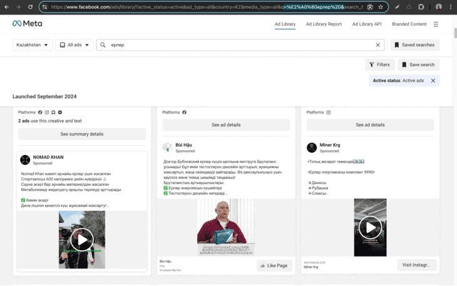Open the browser profile avatar
The width and height of the screenshot is (457, 286).
[438, 7]
